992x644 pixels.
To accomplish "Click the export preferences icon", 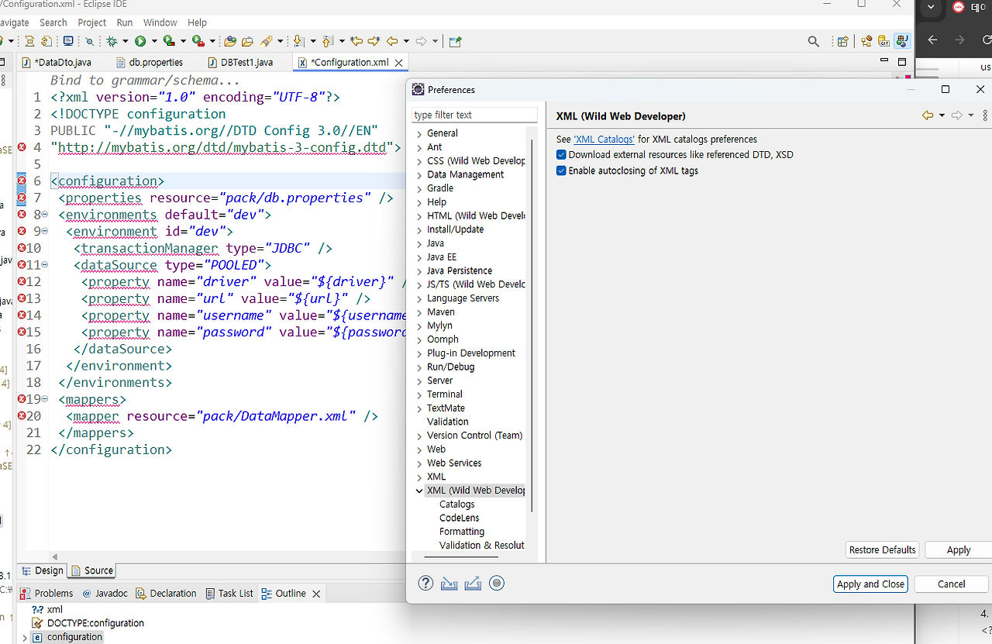I will (473, 584).
